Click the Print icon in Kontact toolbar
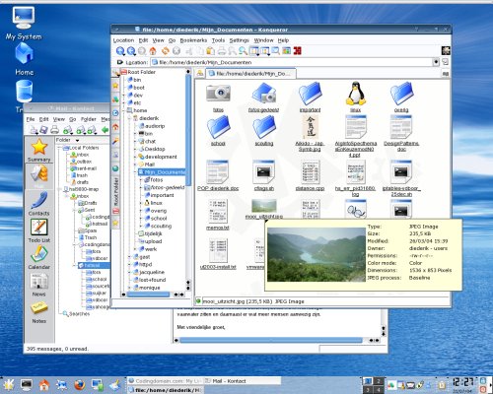493x394 pixels. pos(54,130)
